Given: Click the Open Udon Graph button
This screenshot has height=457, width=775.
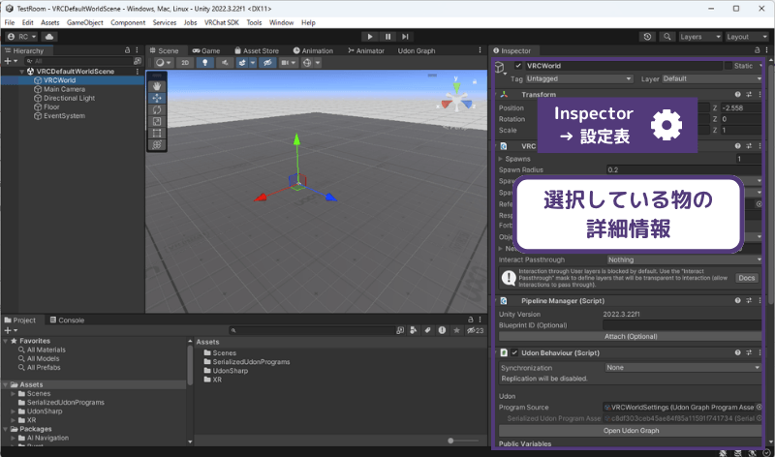Looking at the screenshot, I should click(x=631, y=431).
